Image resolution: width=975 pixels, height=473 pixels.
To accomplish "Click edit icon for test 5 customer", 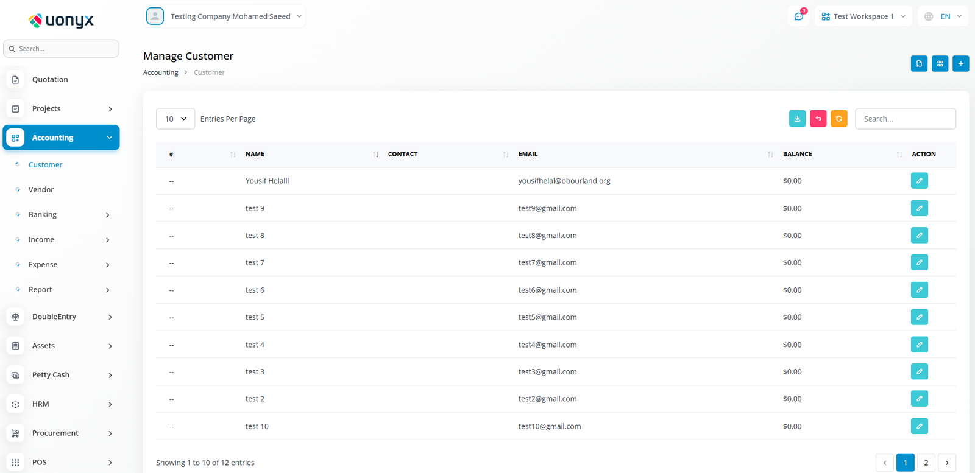I will (919, 317).
